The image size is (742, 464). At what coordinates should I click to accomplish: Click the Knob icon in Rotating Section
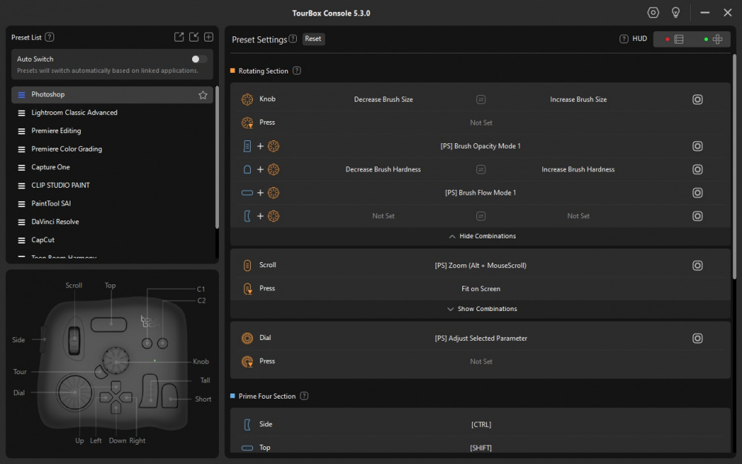pos(247,99)
